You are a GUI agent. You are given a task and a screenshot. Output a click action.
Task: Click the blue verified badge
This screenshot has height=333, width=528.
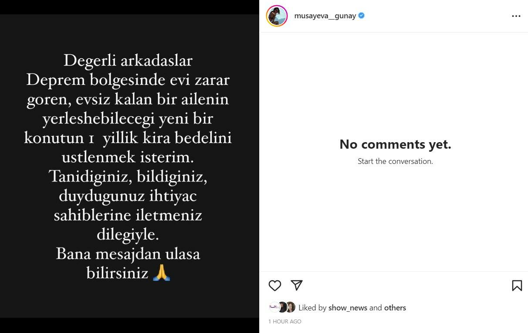pyautogui.click(x=362, y=16)
